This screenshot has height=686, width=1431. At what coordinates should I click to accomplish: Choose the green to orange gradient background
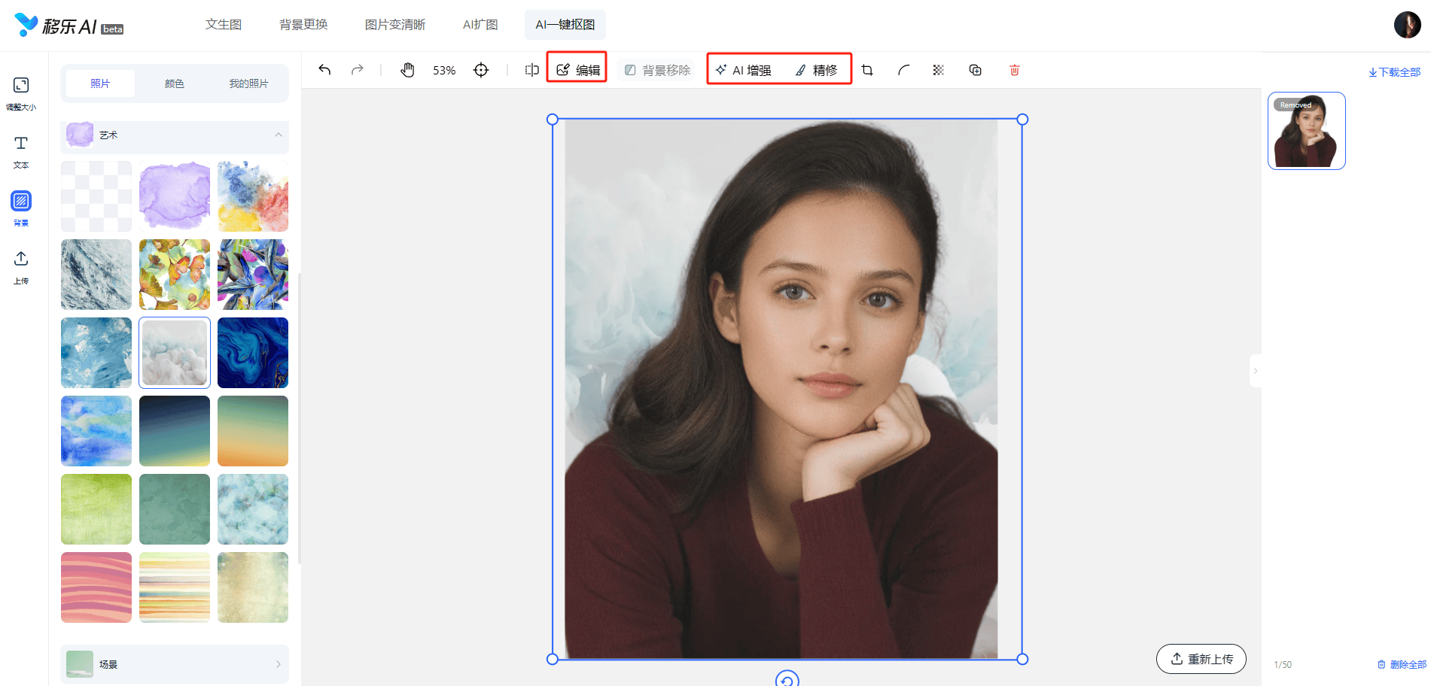[x=253, y=431]
